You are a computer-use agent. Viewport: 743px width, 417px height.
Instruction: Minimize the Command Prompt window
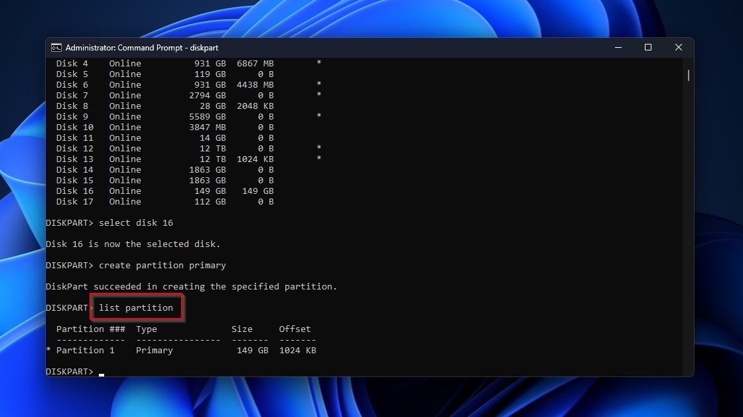[618, 48]
